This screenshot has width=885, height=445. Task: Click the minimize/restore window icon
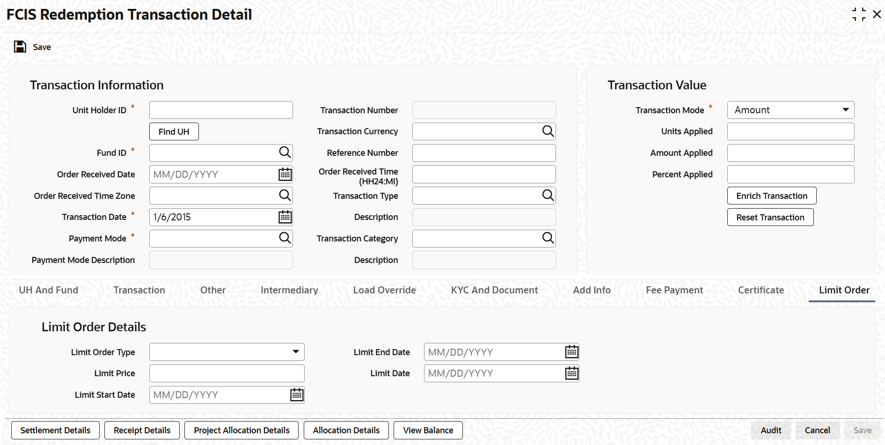pyautogui.click(x=859, y=15)
